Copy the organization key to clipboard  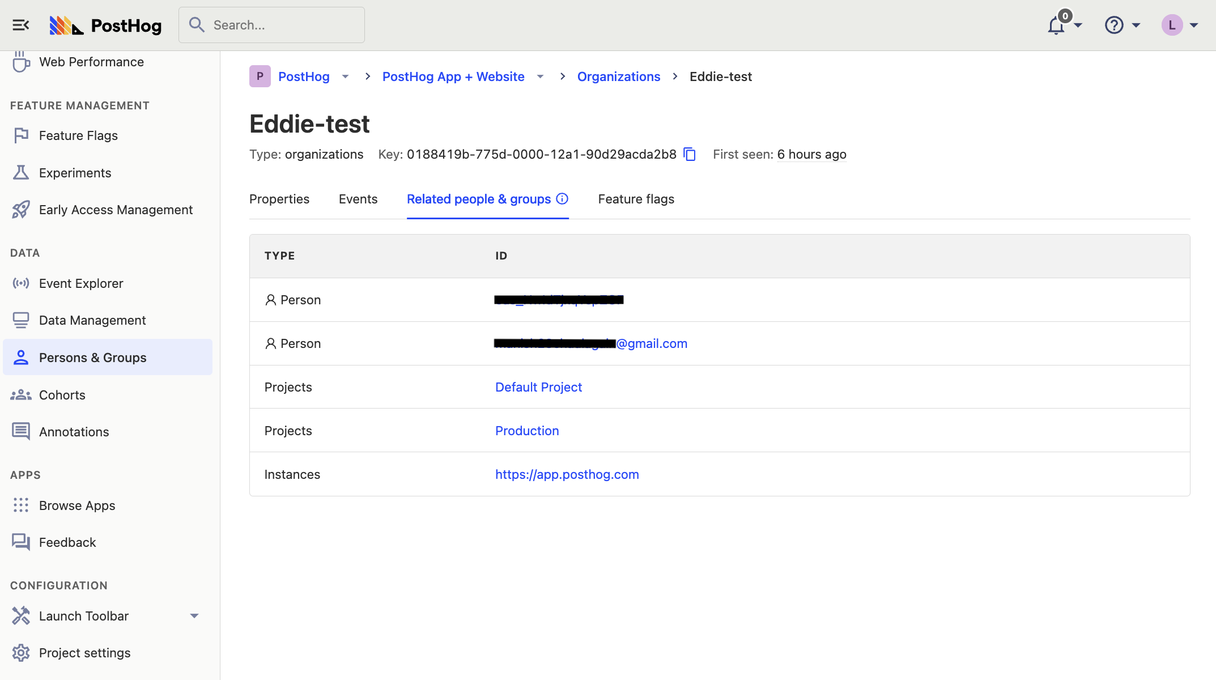(x=690, y=154)
